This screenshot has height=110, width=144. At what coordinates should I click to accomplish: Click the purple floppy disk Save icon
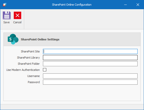(x=7, y=15)
